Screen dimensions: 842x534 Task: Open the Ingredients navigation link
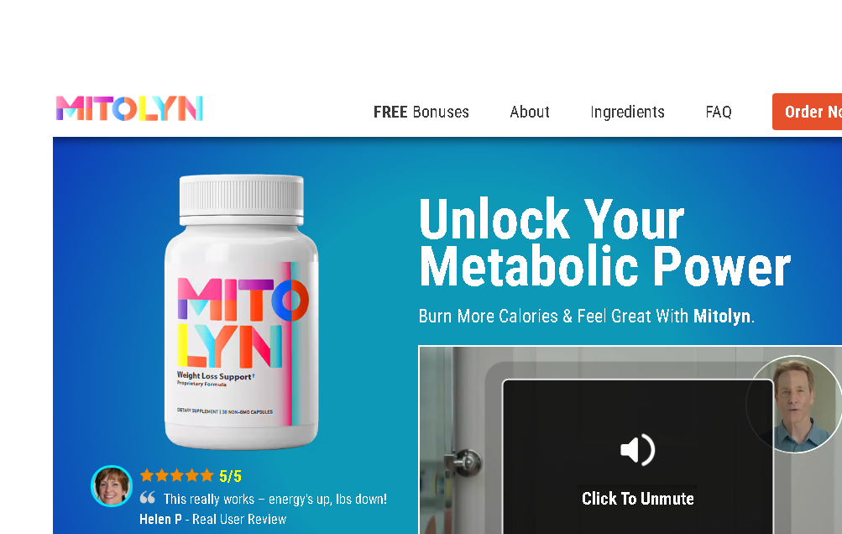pyautogui.click(x=627, y=112)
